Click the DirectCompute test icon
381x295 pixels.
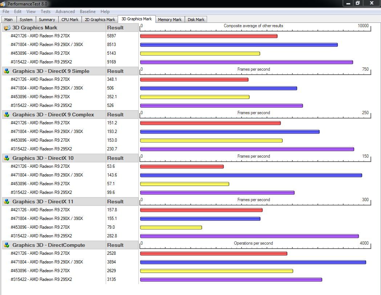point(7,245)
